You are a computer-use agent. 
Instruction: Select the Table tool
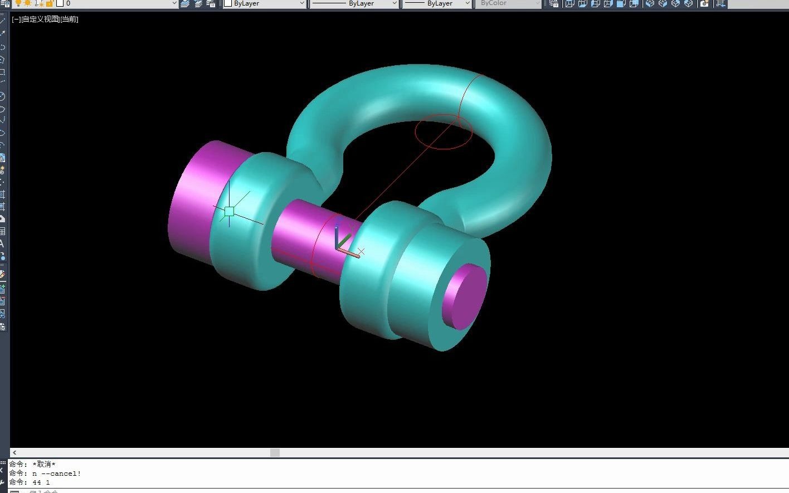[x=3, y=231]
